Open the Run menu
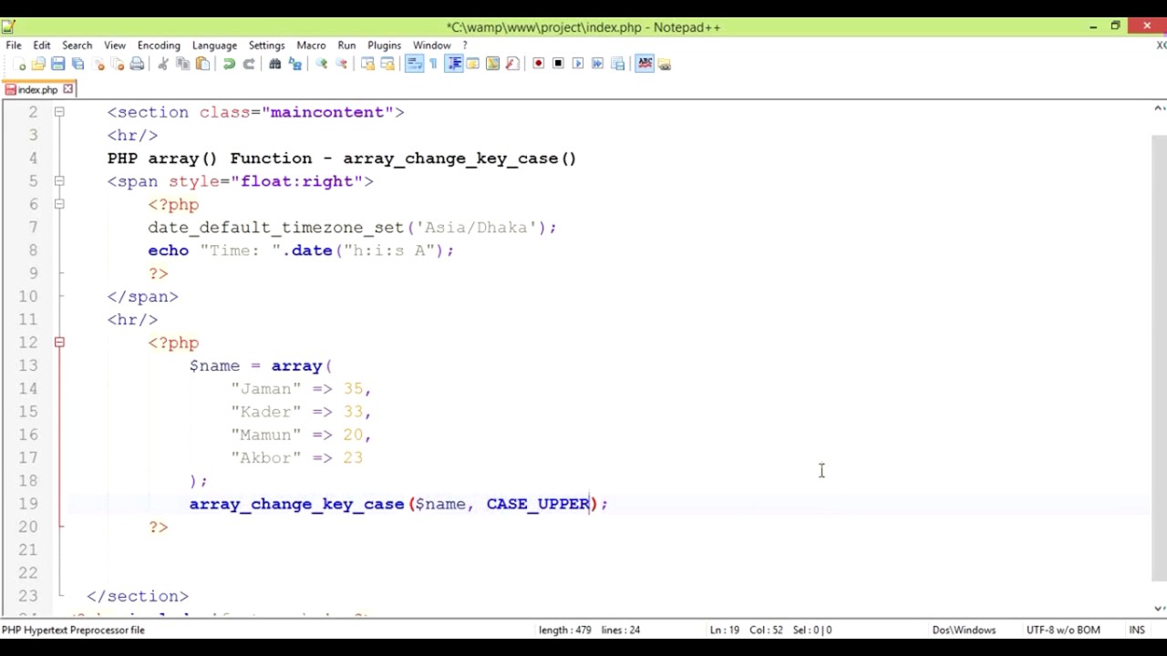Viewport: 1167px width, 656px height. pos(346,45)
